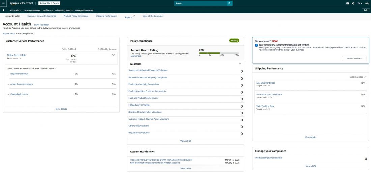This screenshot has height=180, width=371.
Task: Open Late Shipment Rate link
Action: [265, 83]
